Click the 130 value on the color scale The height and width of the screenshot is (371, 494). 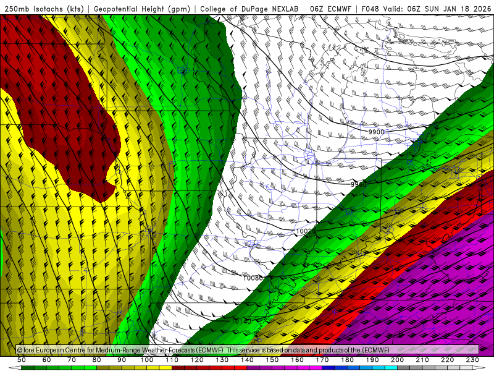point(222,360)
